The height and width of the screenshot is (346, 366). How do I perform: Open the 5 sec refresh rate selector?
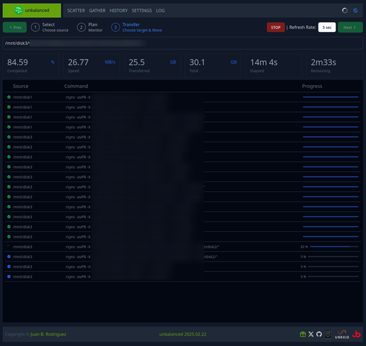click(327, 27)
